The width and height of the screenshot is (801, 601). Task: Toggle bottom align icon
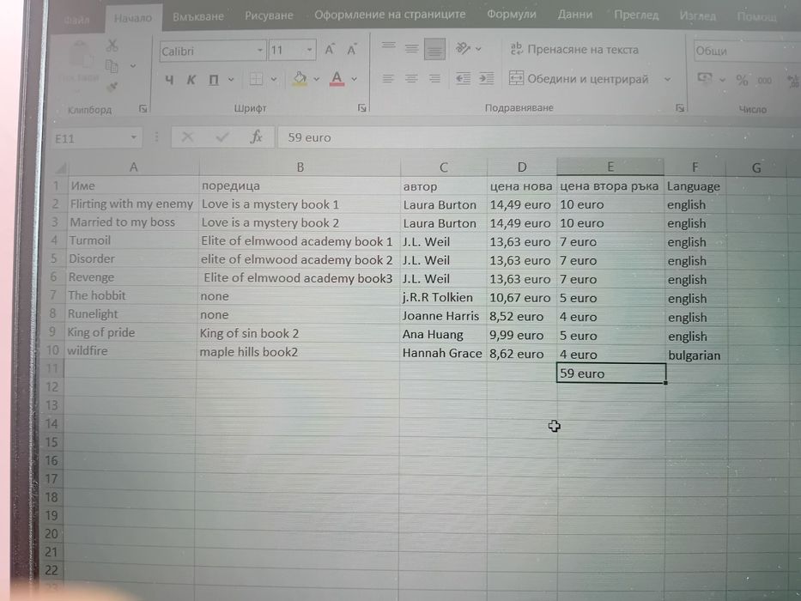coord(434,50)
